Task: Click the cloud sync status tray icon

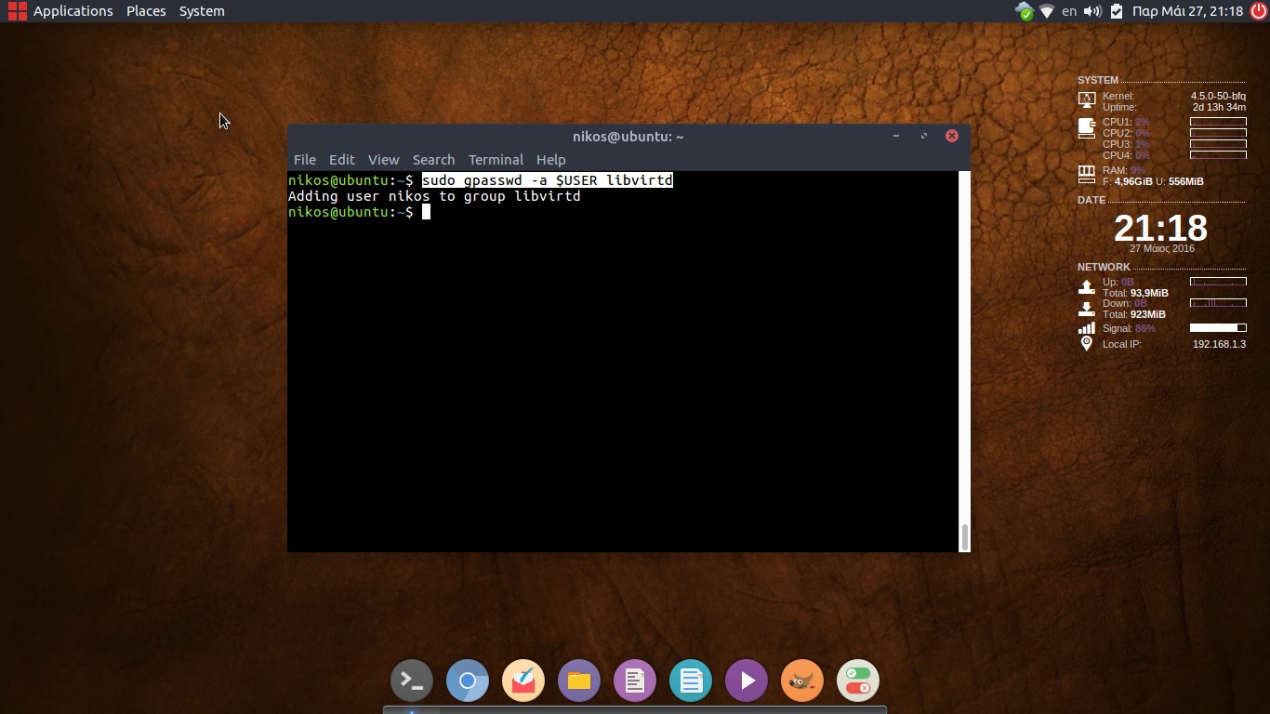Action: (1024, 11)
